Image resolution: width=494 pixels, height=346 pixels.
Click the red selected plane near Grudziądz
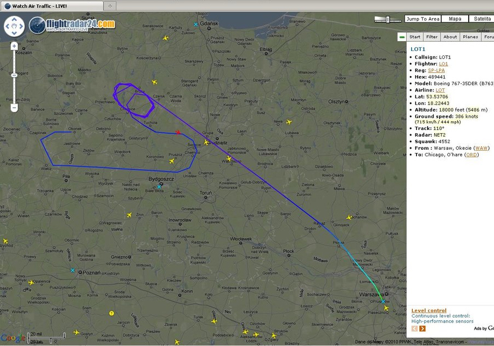(178, 132)
